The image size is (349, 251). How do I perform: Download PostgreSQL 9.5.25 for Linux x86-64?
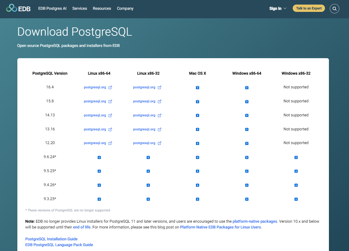coord(99,171)
